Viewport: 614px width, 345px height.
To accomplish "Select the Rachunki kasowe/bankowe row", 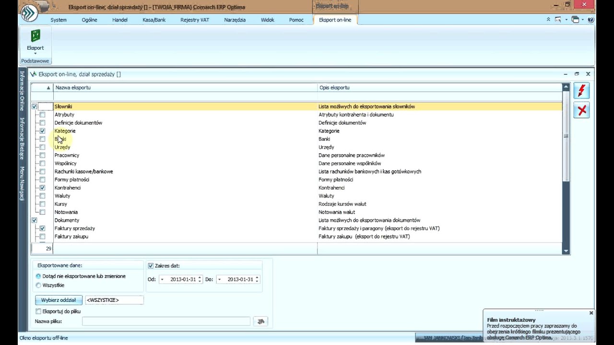I will 296,172.
